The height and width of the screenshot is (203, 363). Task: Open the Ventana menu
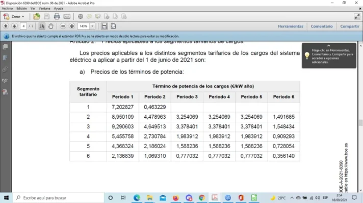[44, 9]
